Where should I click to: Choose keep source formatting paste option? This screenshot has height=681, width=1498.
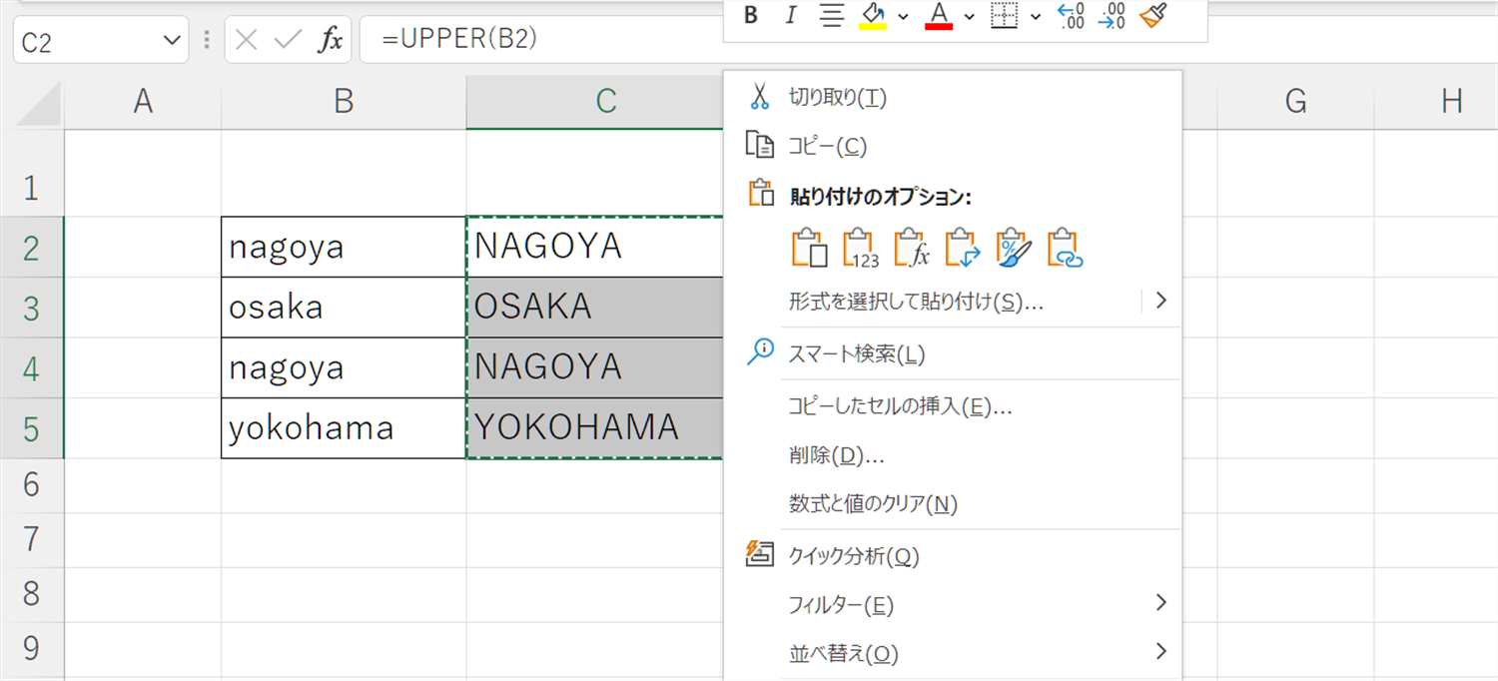pos(812,247)
